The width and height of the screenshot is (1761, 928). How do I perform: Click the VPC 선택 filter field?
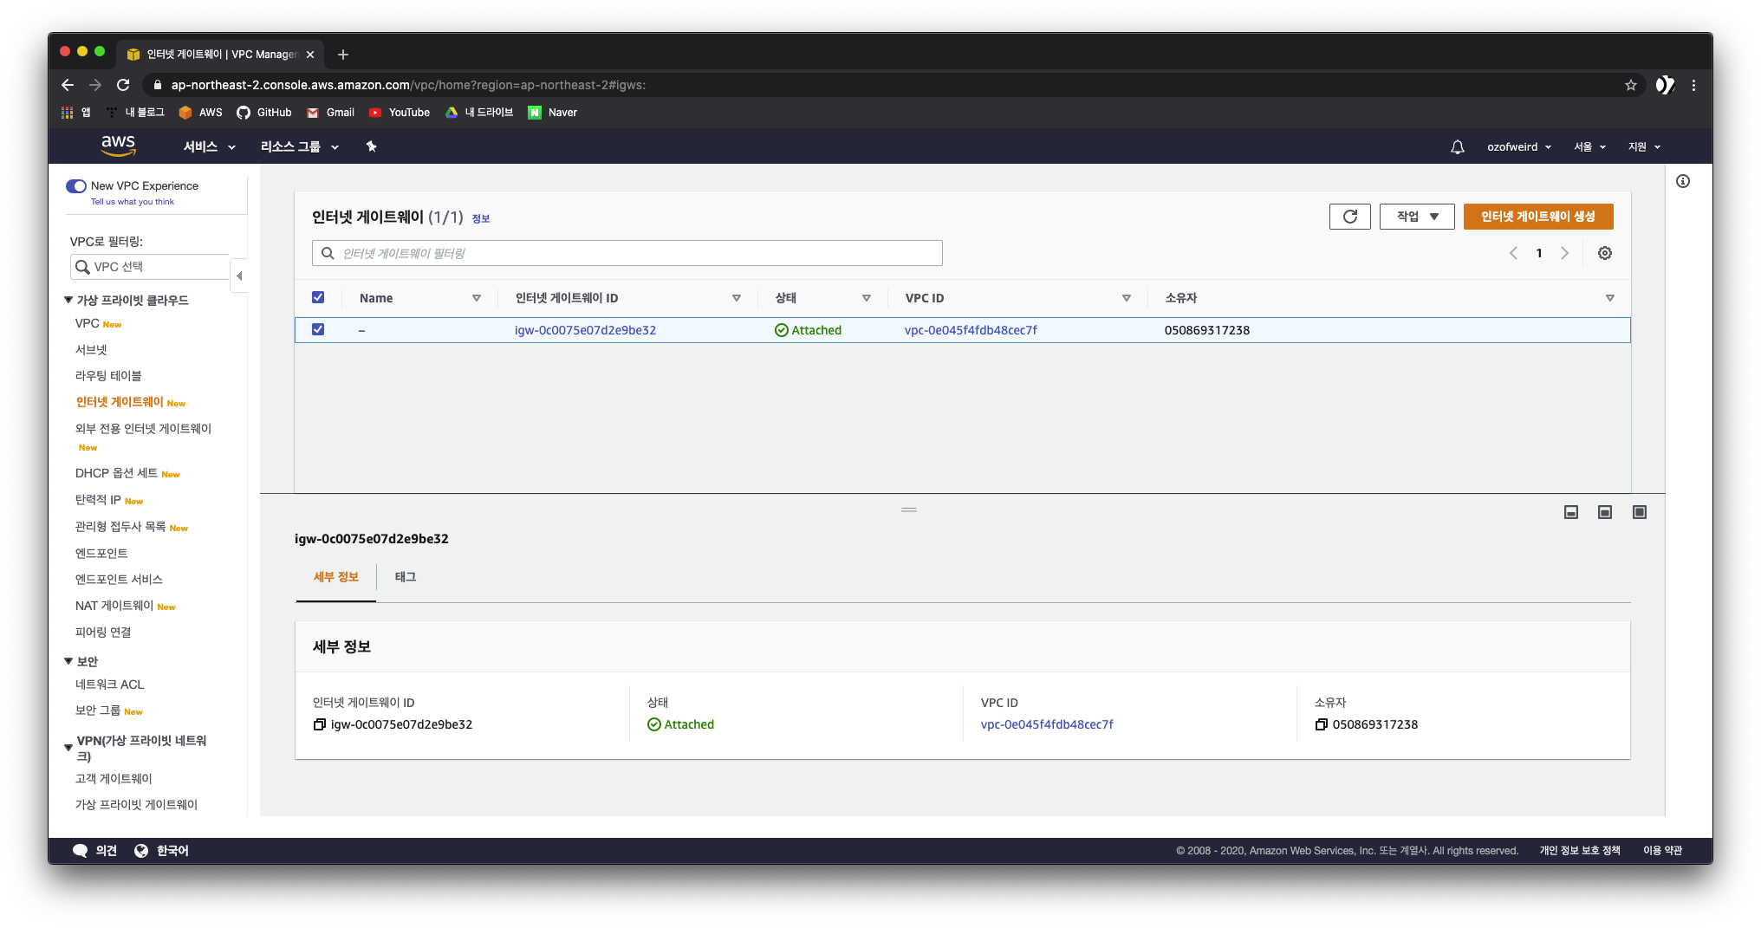click(150, 267)
